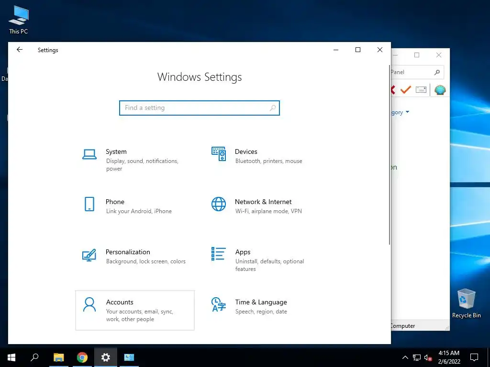Click the envelope icon in Control Panel toolbar
Viewport: 490px width, 367px height.
click(421, 90)
